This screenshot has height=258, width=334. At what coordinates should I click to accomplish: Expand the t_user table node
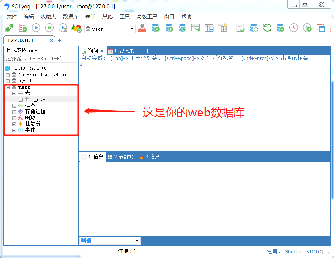(21, 100)
